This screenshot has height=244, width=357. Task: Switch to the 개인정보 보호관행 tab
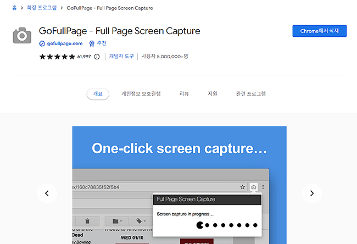(x=141, y=94)
